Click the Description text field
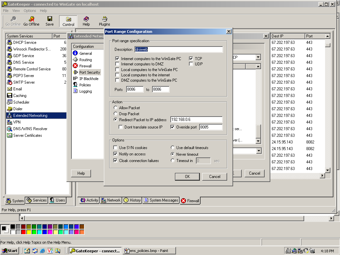The height and width of the screenshot is (255, 340). tap(179, 49)
